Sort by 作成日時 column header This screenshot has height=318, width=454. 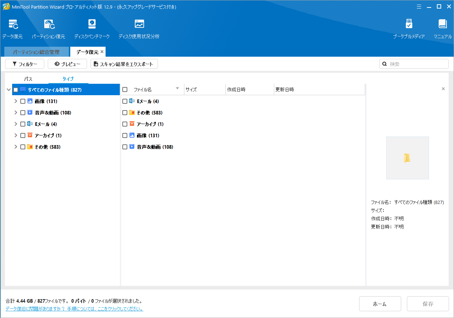click(x=250, y=89)
